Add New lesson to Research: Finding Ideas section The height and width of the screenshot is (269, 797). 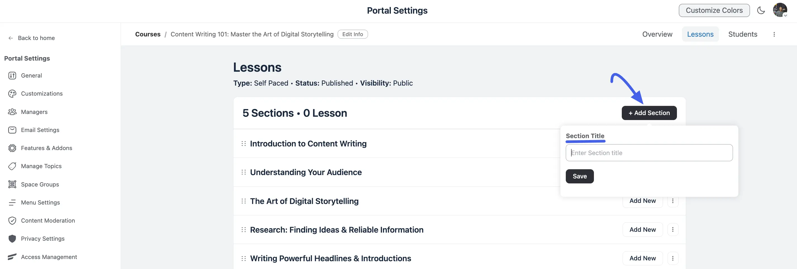click(x=643, y=230)
